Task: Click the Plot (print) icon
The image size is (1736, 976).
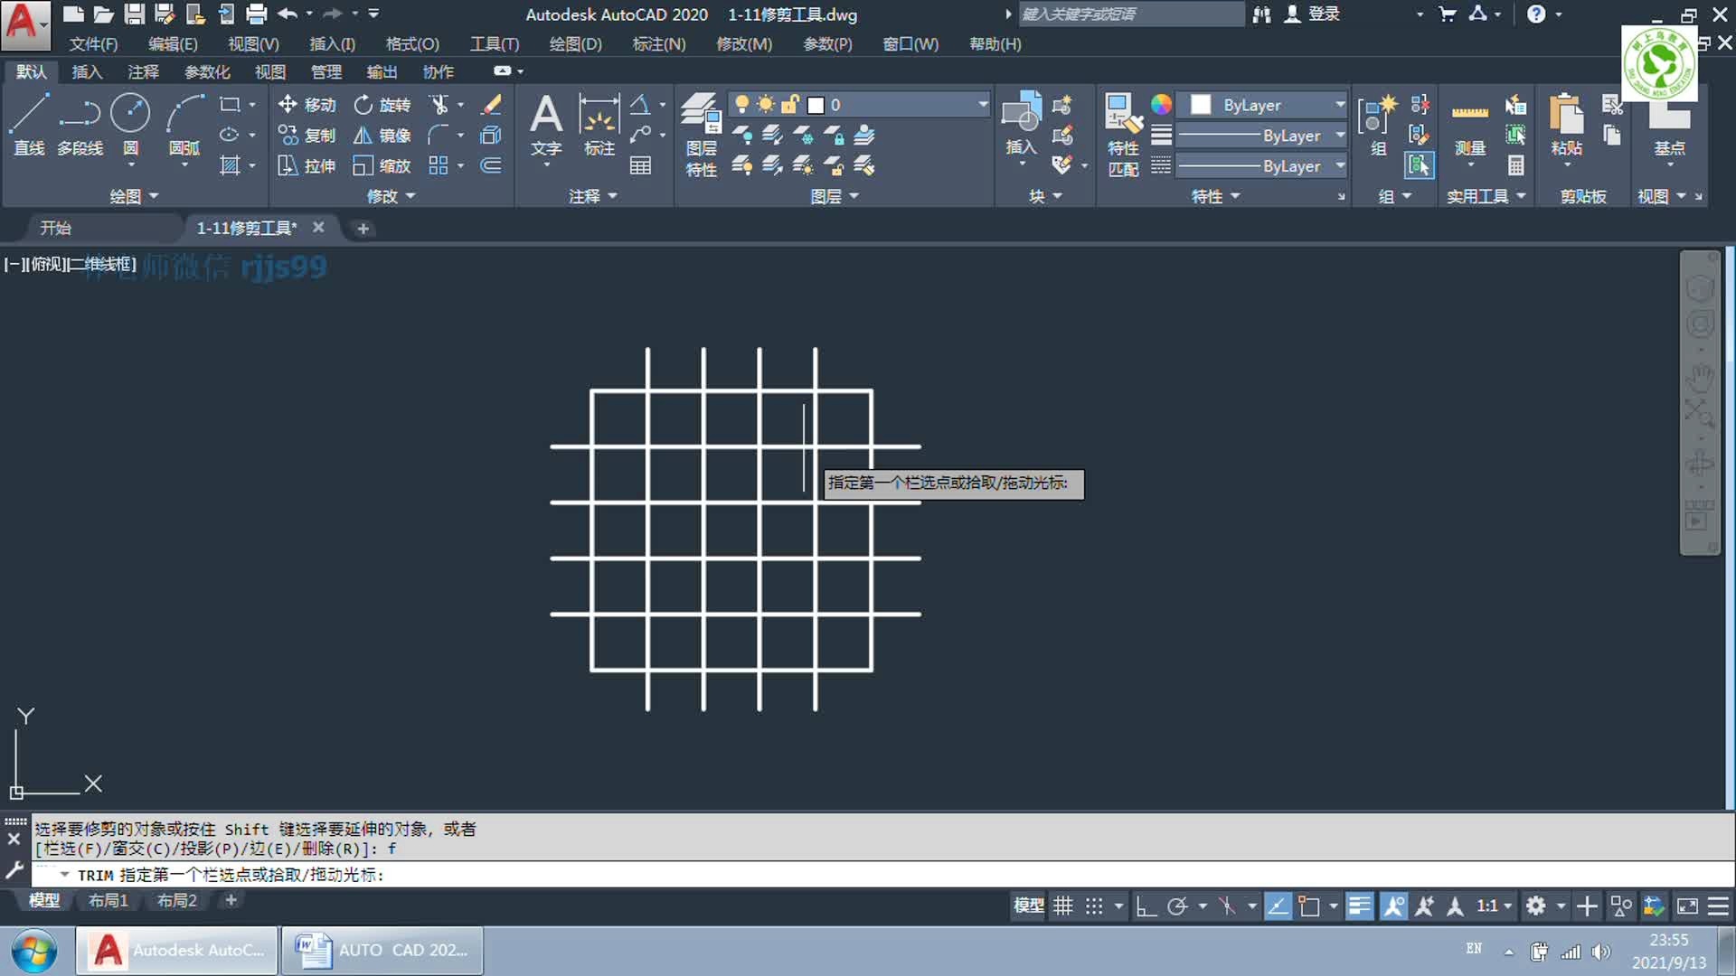Action: 257,14
